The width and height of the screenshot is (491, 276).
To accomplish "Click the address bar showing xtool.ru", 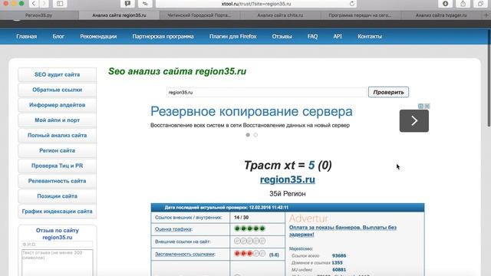I will coord(256,4).
